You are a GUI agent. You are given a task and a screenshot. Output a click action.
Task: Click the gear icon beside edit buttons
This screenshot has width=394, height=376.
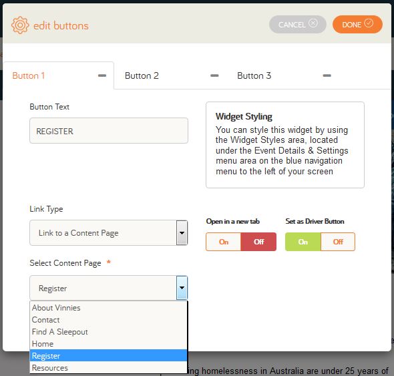coord(20,25)
